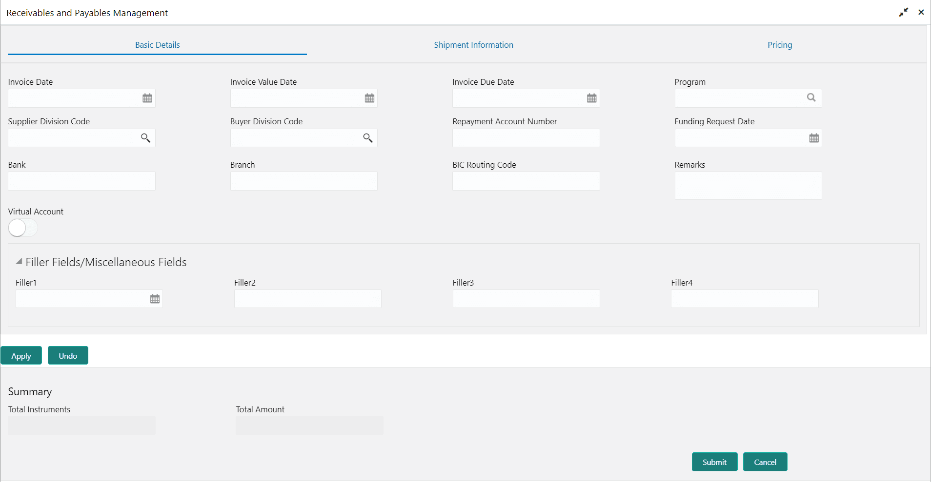Submit the form

tap(714, 462)
